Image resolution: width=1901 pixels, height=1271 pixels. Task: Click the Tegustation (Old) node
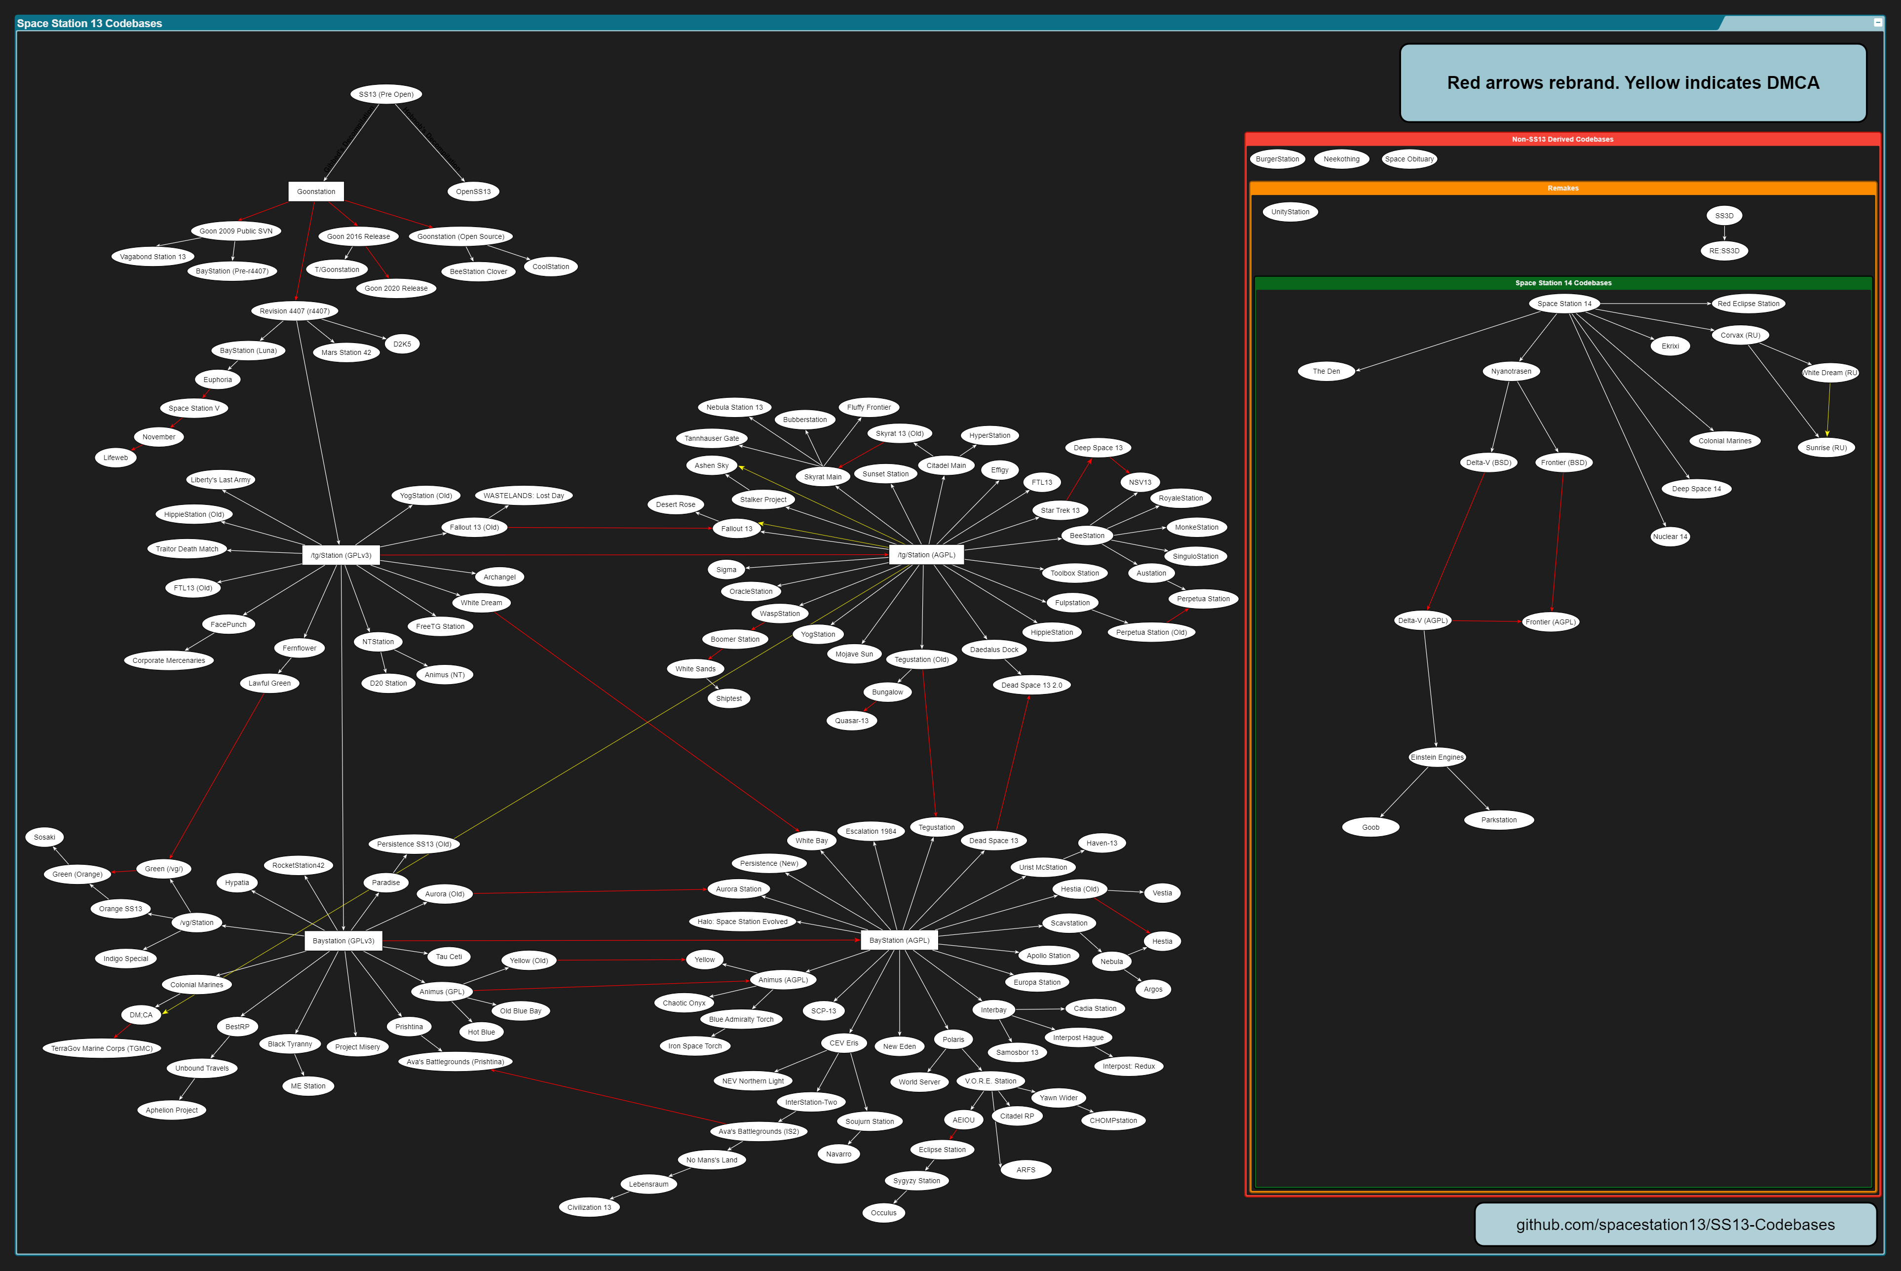(x=921, y=659)
